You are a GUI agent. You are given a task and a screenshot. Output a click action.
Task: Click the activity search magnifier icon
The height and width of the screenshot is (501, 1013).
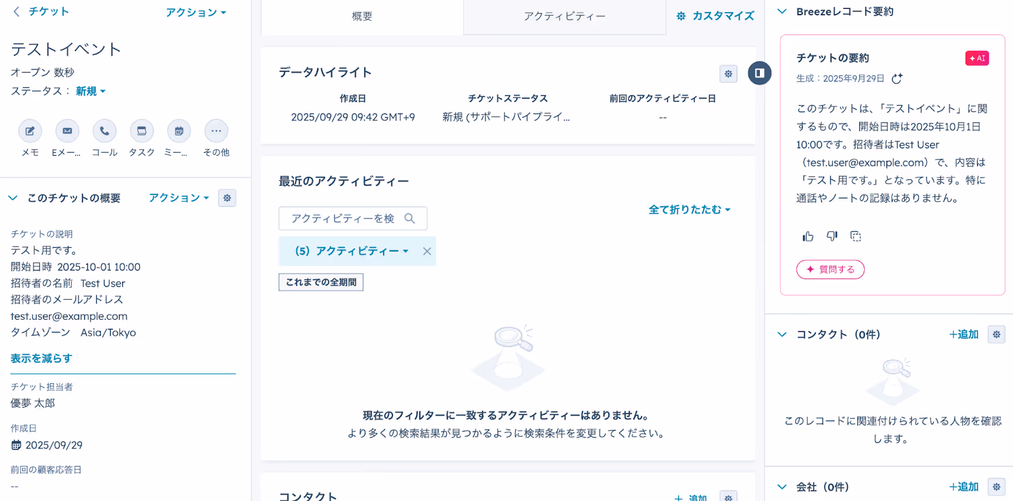click(x=410, y=219)
